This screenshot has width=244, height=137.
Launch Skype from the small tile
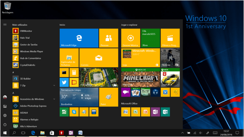(74, 112)
